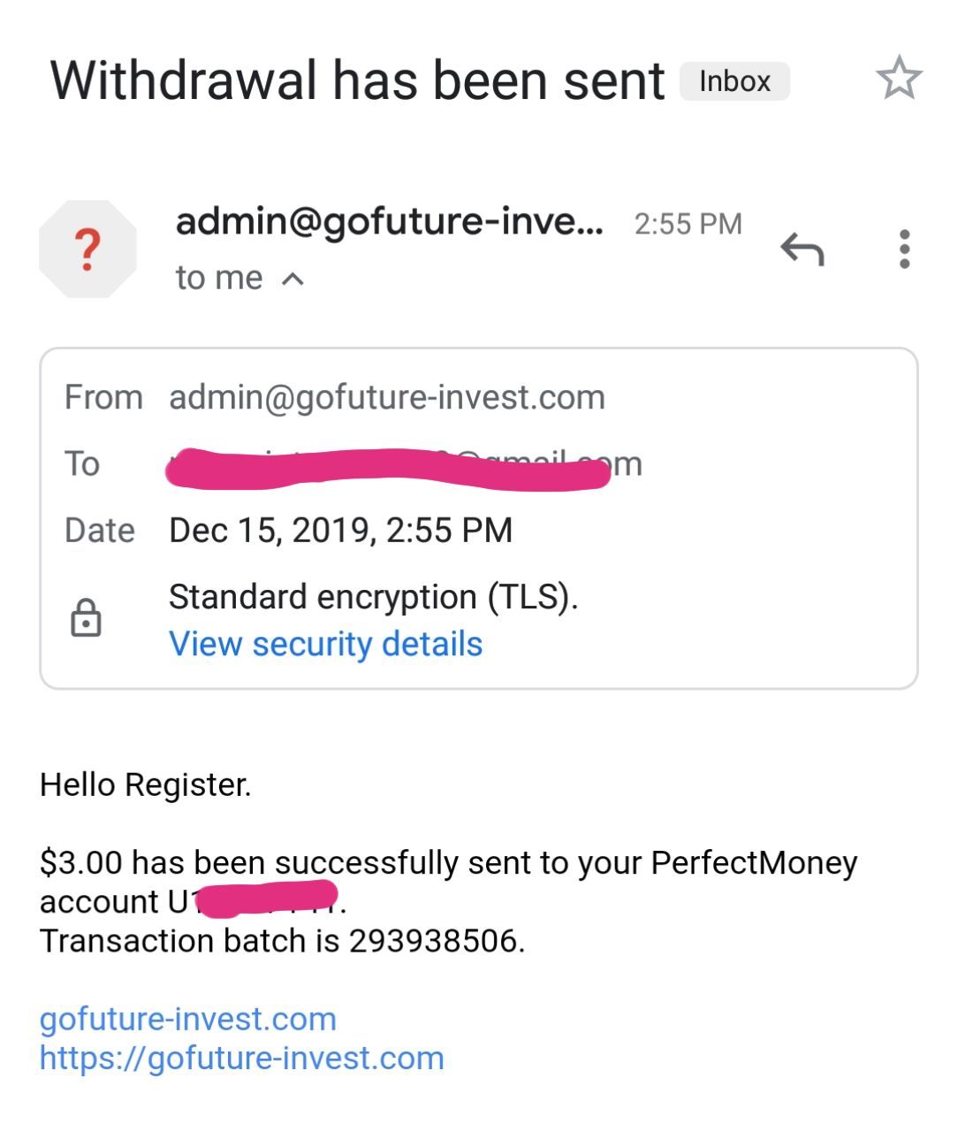
Task: Tap the redacted To email address
Action: (404, 465)
